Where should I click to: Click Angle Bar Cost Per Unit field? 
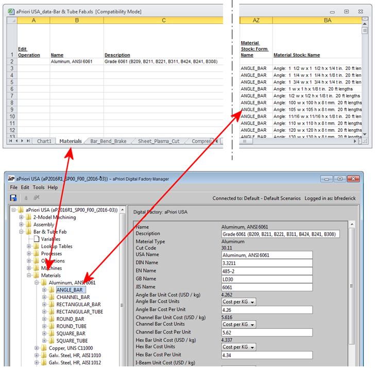coord(267,310)
